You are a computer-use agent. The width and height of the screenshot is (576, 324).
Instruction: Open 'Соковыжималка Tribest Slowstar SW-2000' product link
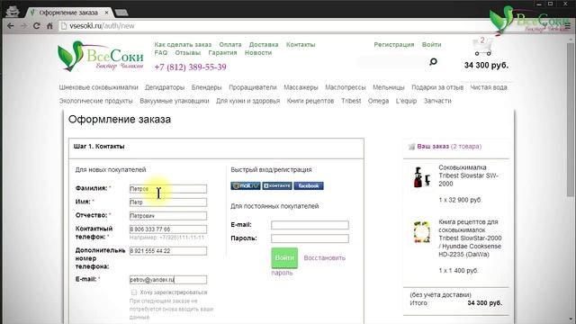pos(468,175)
